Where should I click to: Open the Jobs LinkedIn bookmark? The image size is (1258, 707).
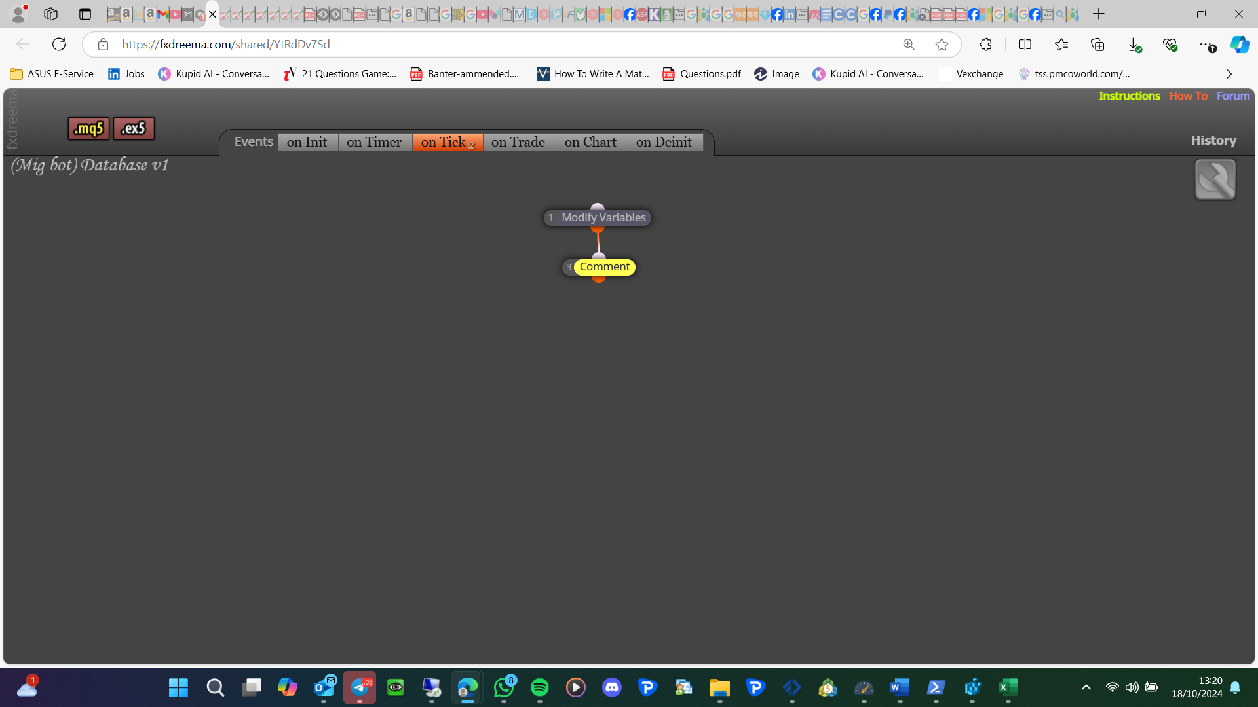click(x=126, y=74)
